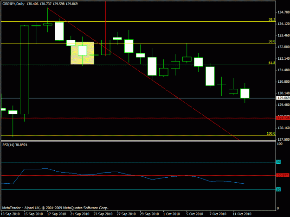Click the 17 Sep 2010 date label

(x=57, y=214)
